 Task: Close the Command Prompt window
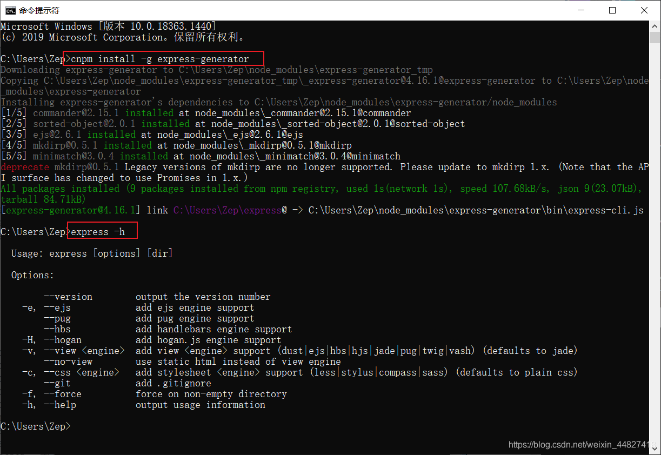[x=644, y=10]
